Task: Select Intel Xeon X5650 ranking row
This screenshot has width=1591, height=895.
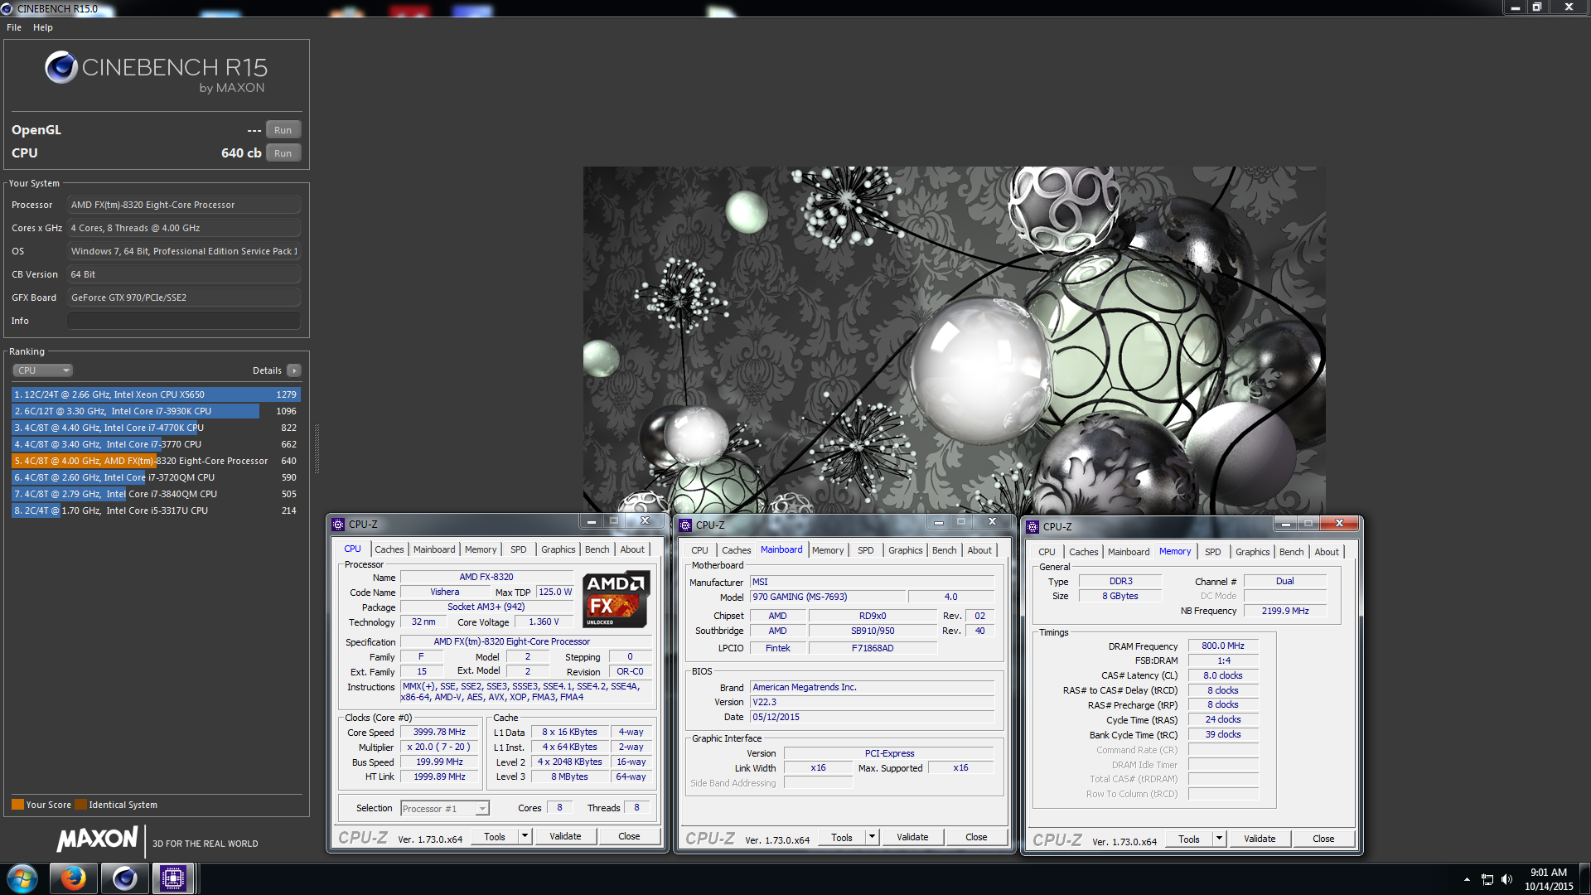Action: click(155, 394)
